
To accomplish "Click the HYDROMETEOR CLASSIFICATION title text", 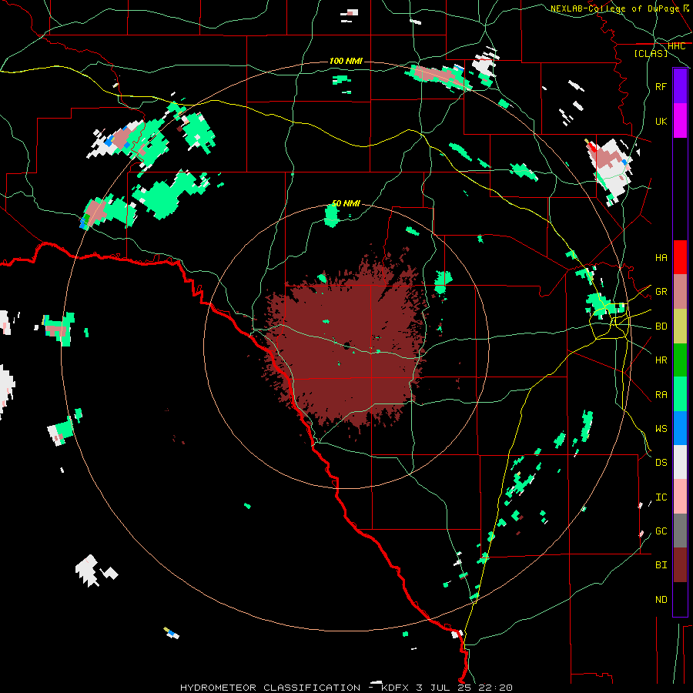I will pyautogui.click(x=270, y=688).
